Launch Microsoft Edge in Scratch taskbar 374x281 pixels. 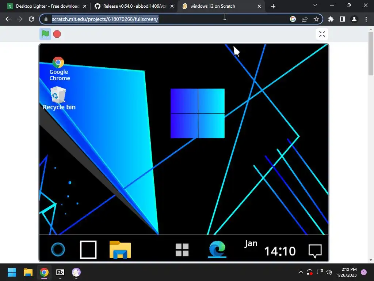click(x=217, y=249)
